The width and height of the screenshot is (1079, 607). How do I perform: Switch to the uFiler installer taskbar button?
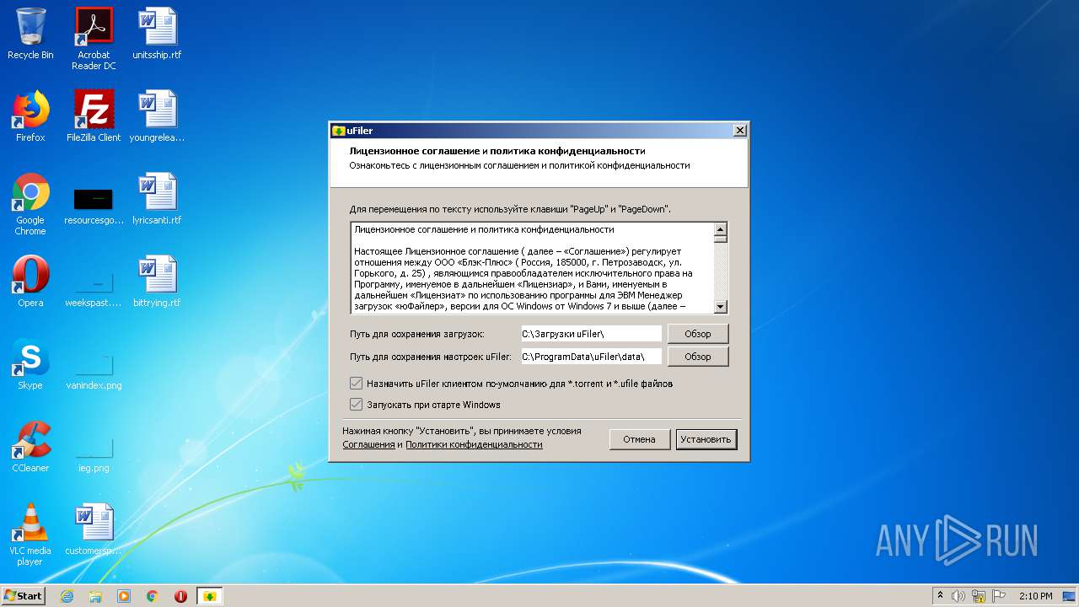pyautogui.click(x=210, y=596)
